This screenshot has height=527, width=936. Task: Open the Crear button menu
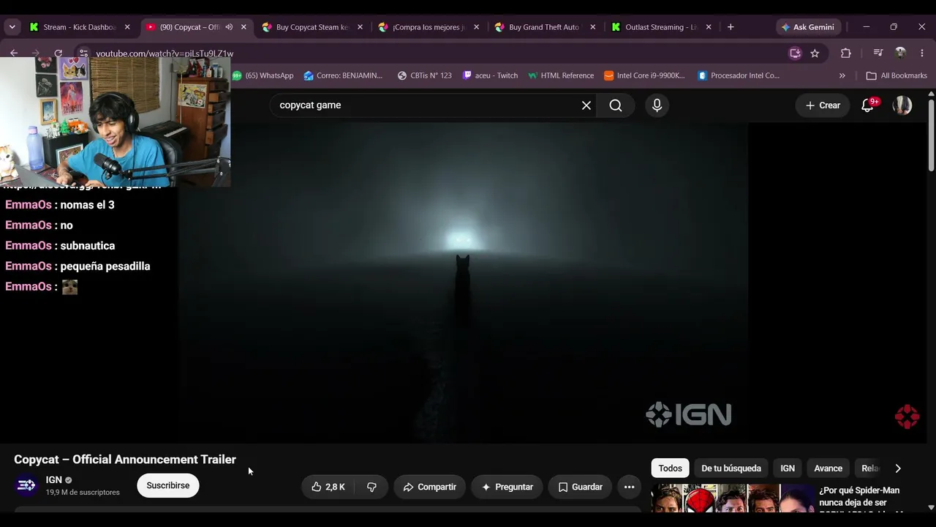click(823, 105)
